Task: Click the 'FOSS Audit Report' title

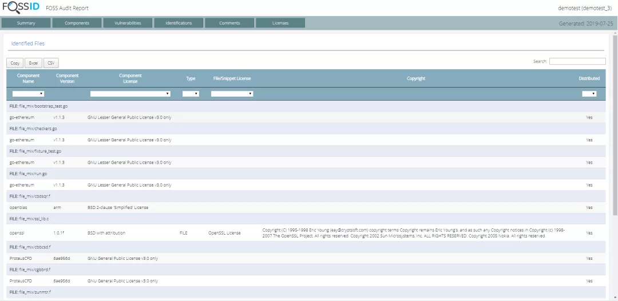Action: click(67, 8)
